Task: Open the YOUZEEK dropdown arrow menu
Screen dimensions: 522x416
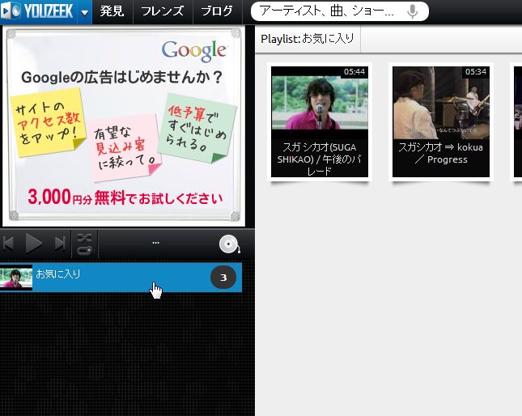Action: (x=84, y=12)
